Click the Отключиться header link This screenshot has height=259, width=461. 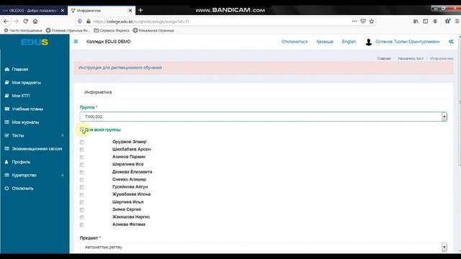pyautogui.click(x=295, y=42)
